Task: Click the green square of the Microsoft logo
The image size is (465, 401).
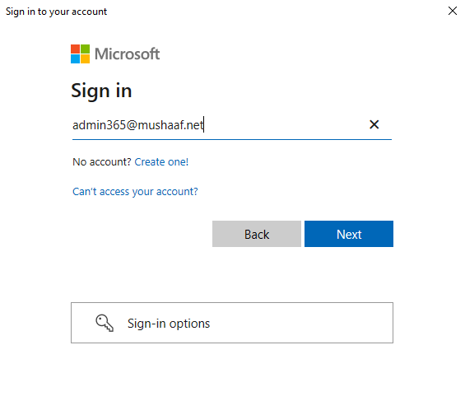Action: 85,49
